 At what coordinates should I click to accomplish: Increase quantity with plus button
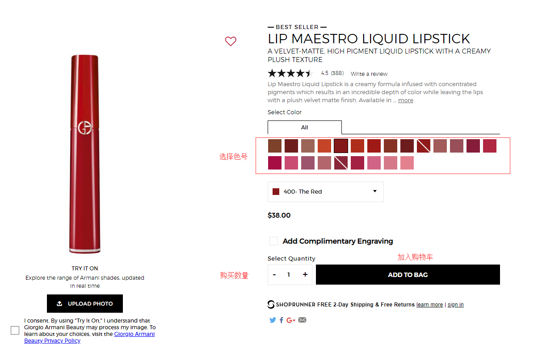click(x=305, y=275)
